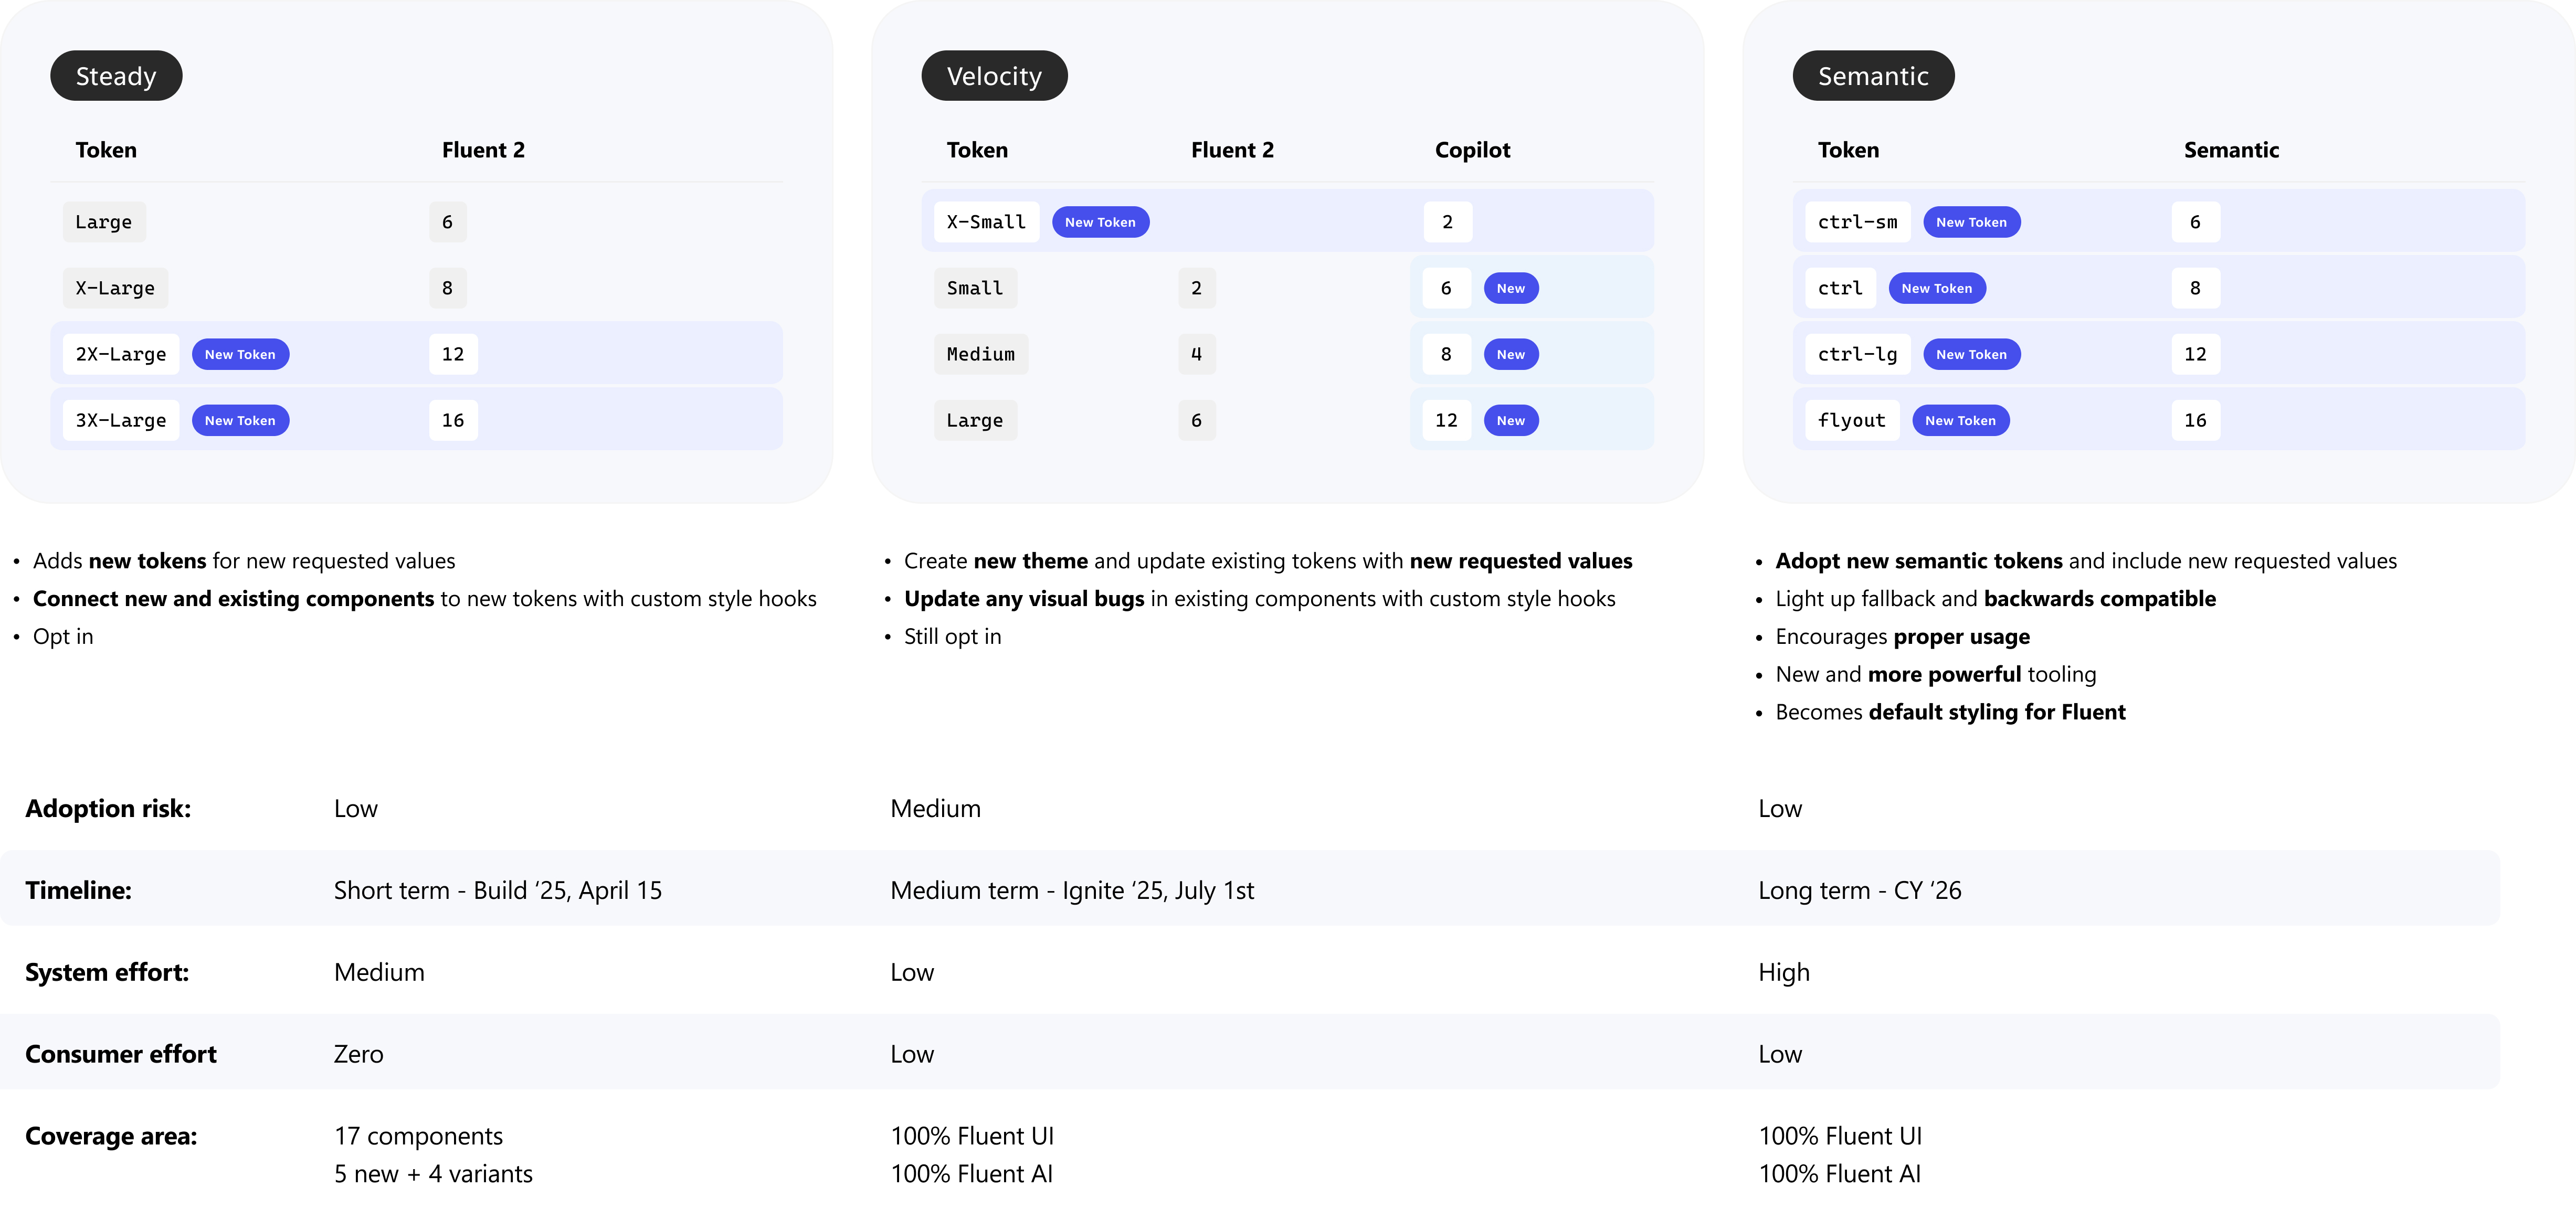Click 'Becomes default styling for Fluent' bullet

click(1950, 712)
